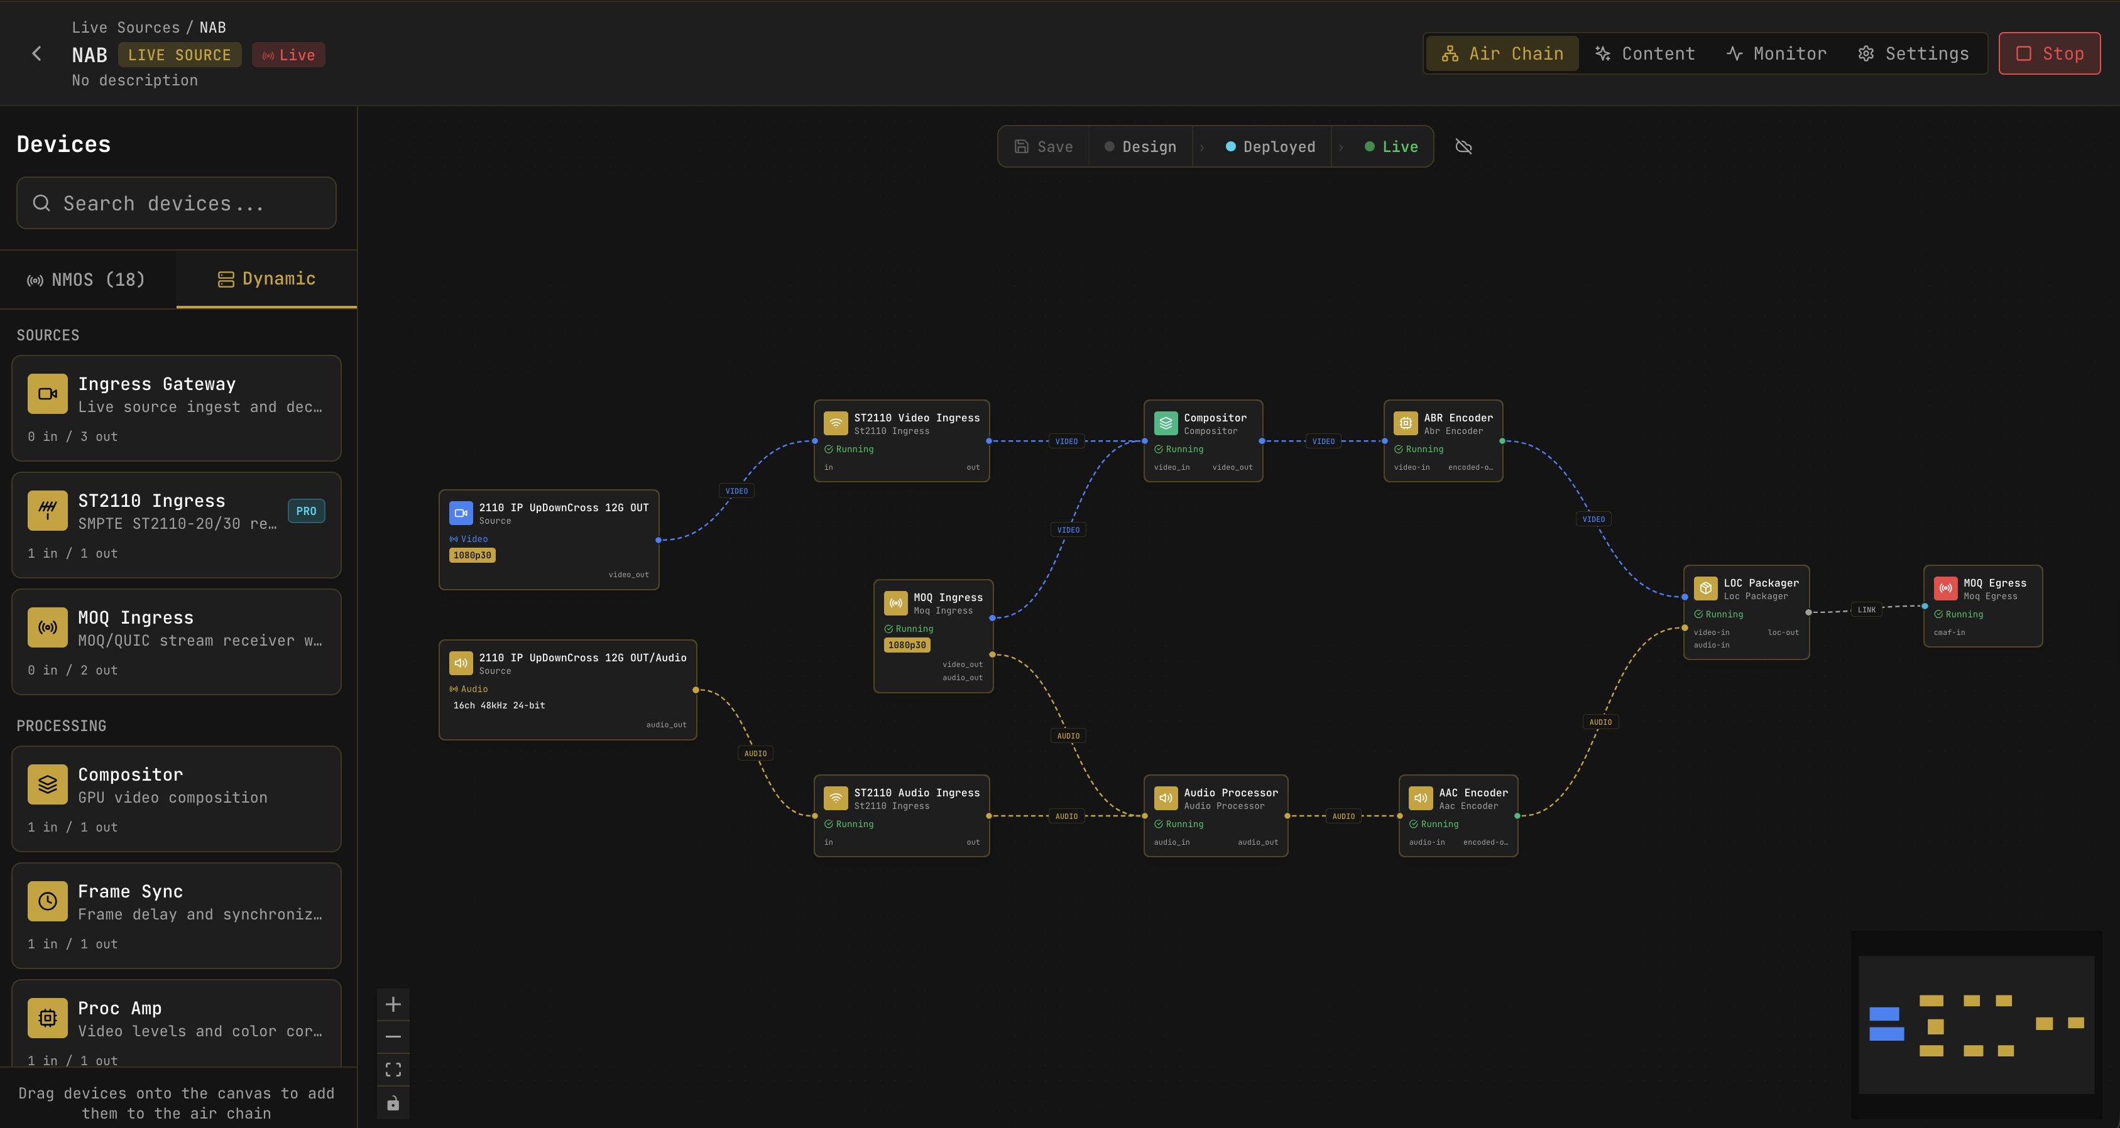
Task: Open the Monitor view
Action: coord(1776,53)
